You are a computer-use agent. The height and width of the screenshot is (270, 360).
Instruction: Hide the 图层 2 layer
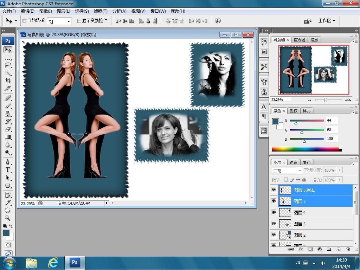[274, 235]
